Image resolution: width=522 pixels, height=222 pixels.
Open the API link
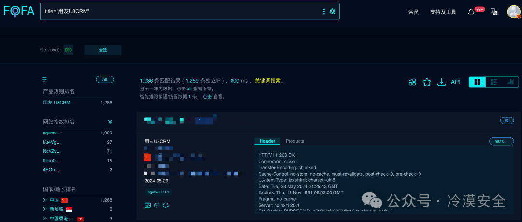click(x=456, y=82)
